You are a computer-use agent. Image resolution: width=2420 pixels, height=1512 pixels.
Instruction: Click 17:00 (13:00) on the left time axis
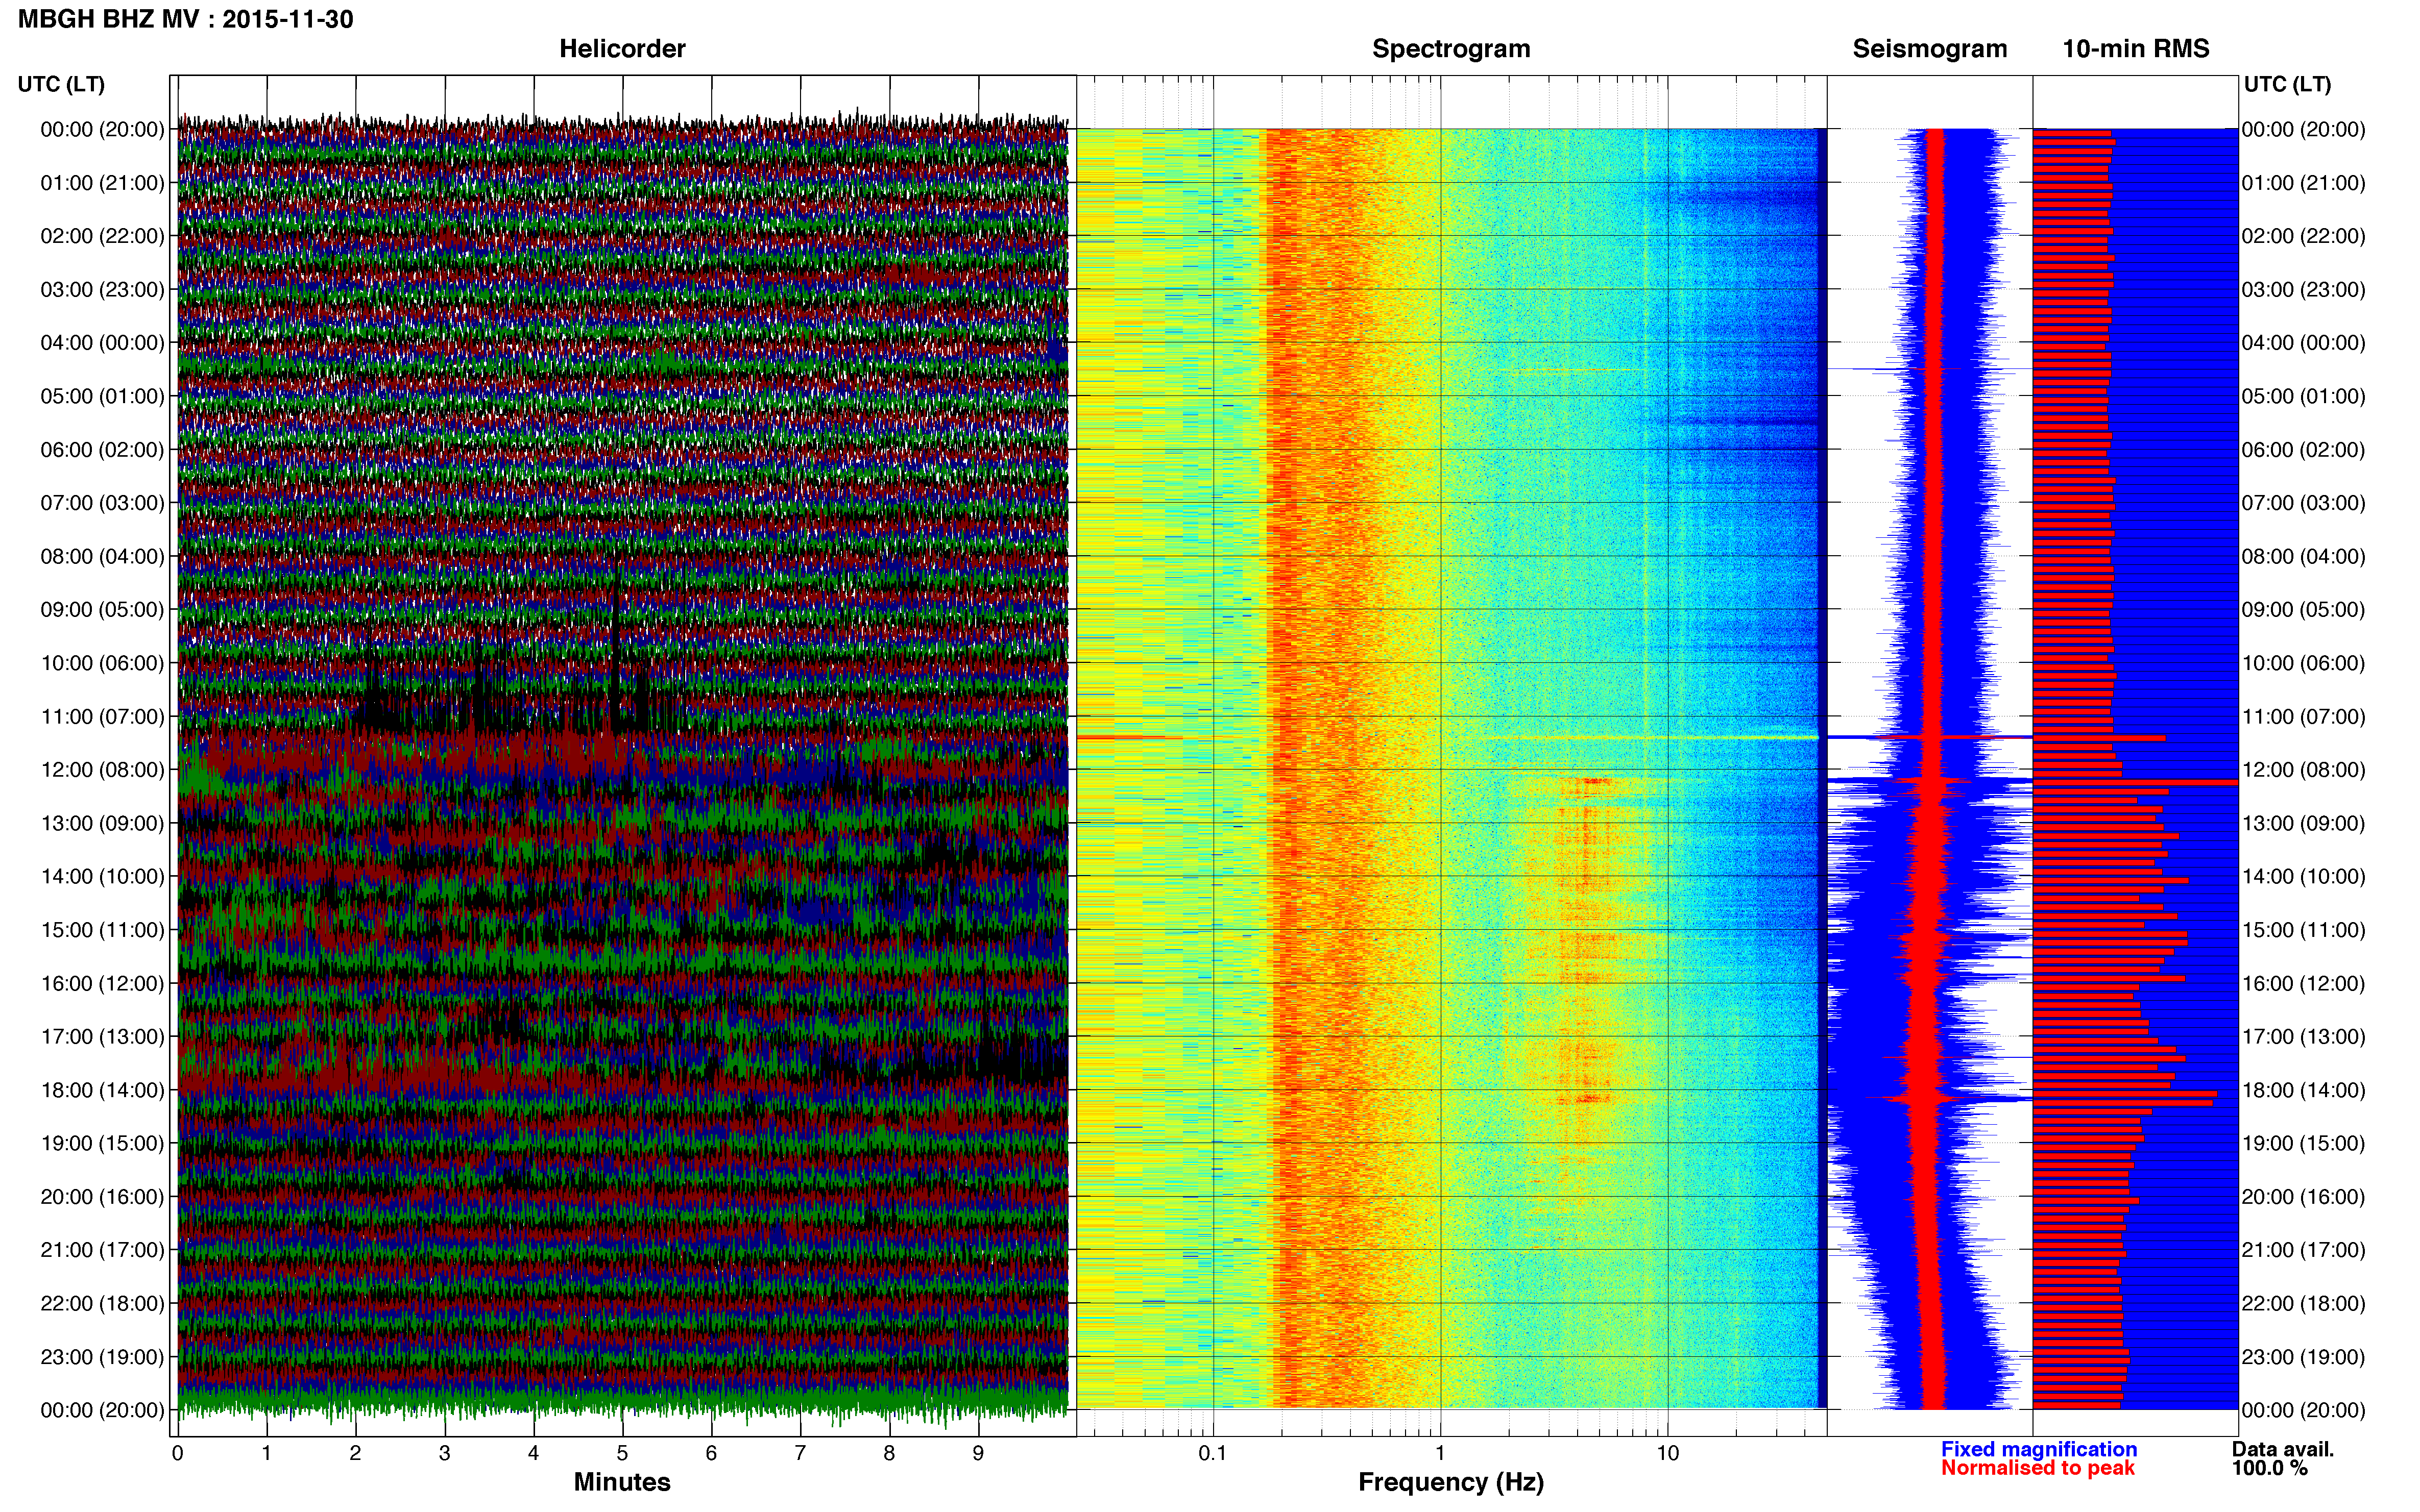pyautogui.click(x=102, y=1037)
